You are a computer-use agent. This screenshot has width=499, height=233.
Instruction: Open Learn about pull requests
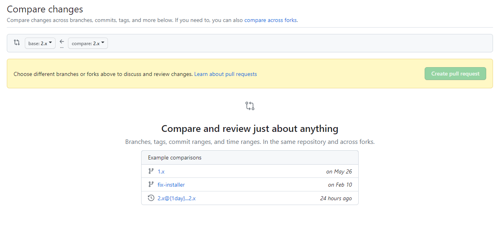[x=226, y=74]
